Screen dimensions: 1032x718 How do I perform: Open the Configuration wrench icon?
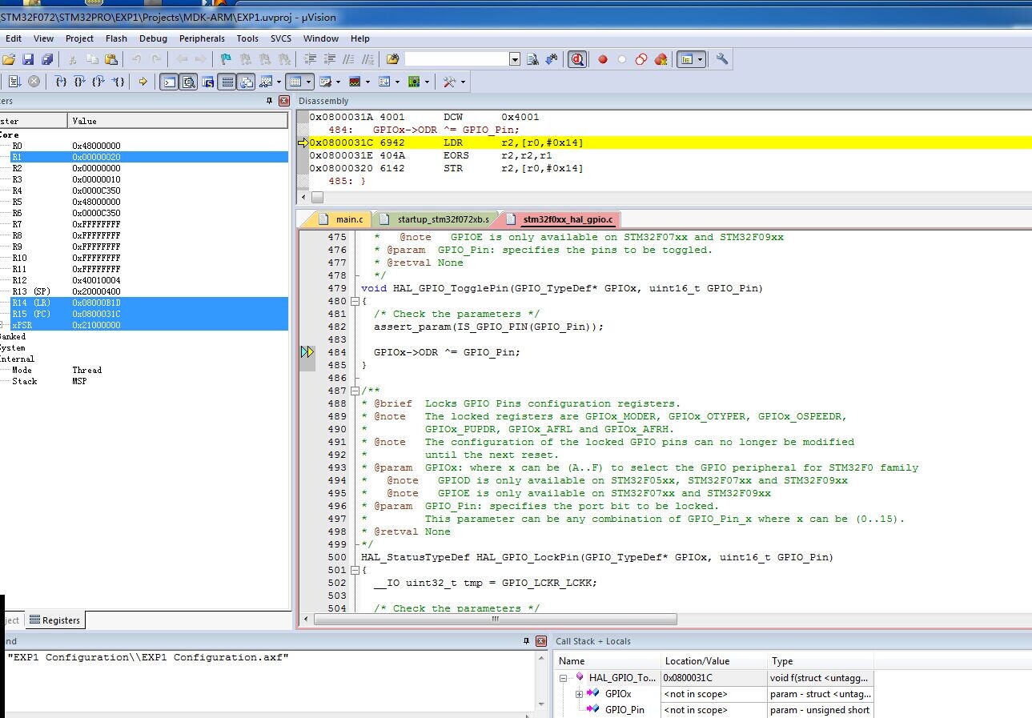[721, 59]
